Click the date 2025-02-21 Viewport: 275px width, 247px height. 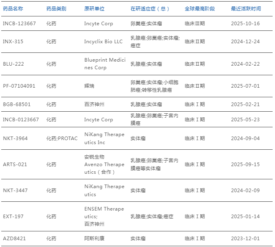click(x=245, y=104)
